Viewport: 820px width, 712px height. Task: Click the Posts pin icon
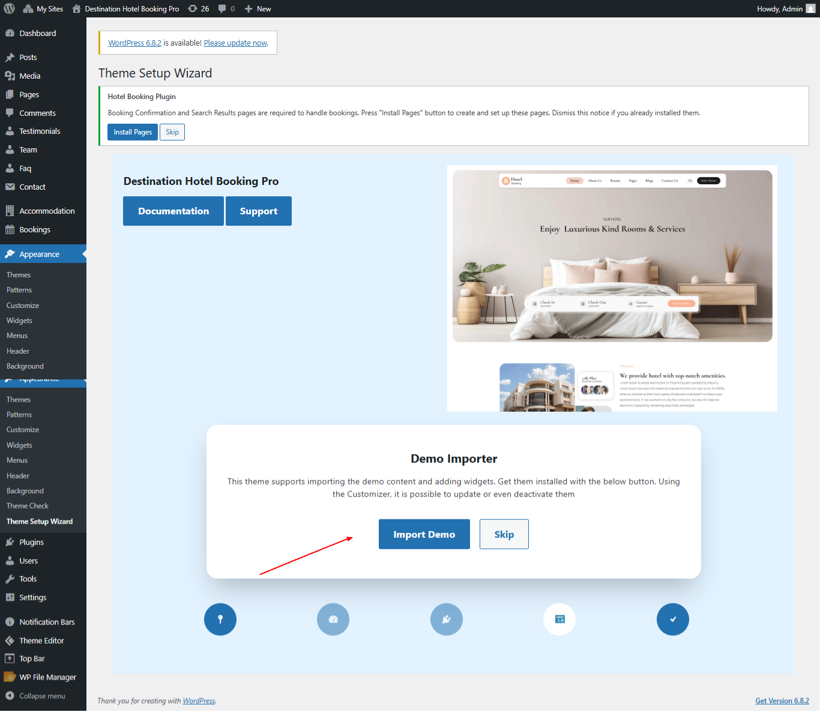pyautogui.click(x=10, y=58)
